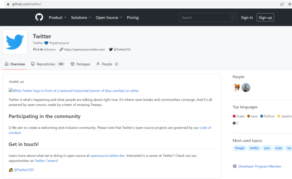Click the README.md file label
Image resolution: width=292 pixels, height=179 pixels.
tap(16, 82)
